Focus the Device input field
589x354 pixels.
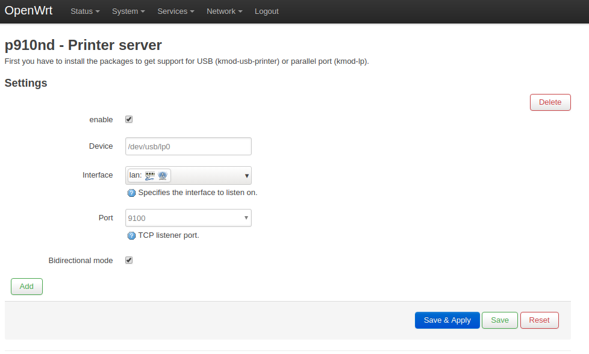tap(188, 146)
